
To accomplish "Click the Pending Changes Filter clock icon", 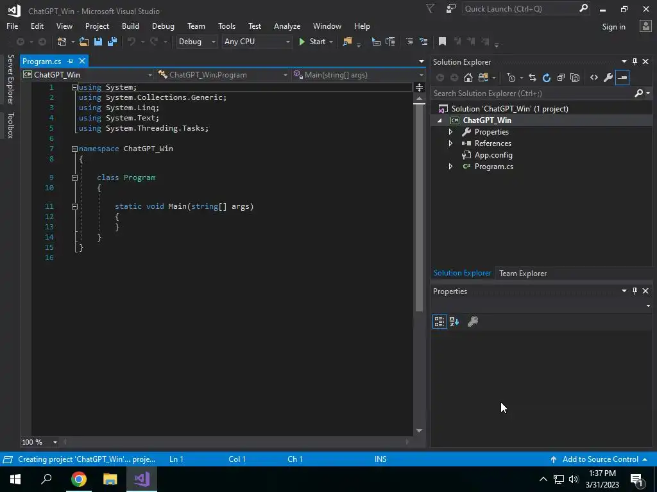I will (x=511, y=78).
